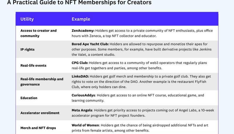Select the CPG Club bold text
234x134 pixels.
tap(80, 63)
